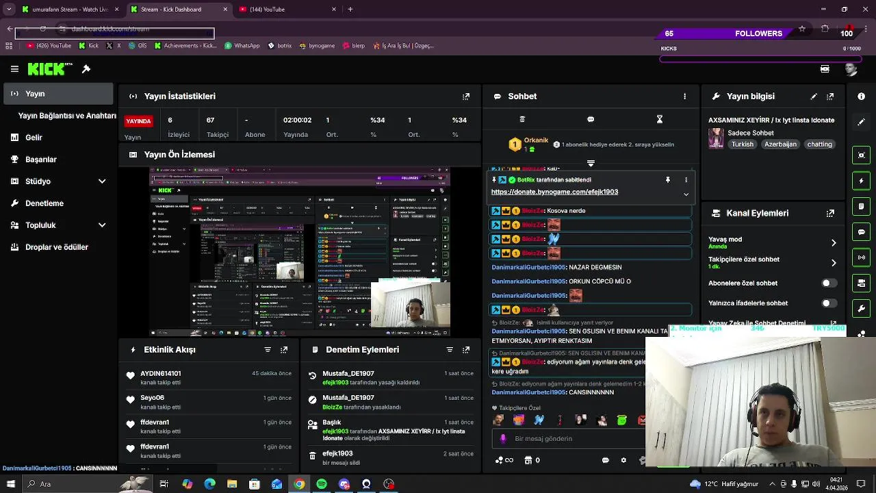The height and width of the screenshot is (493, 876).
Task: Click the speech bubble icon in Sohbet toolbar
Action: [591, 119]
